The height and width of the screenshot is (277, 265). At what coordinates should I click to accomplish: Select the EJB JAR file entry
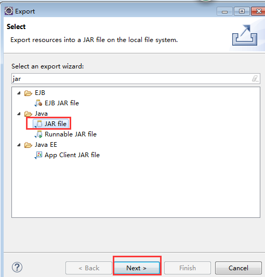[62, 103]
